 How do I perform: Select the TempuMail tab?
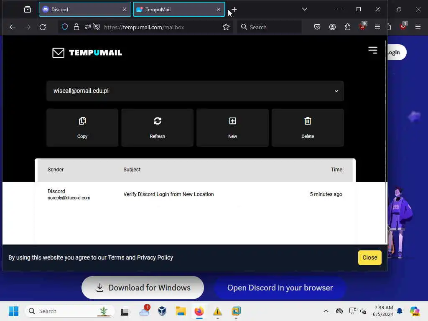click(x=179, y=9)
